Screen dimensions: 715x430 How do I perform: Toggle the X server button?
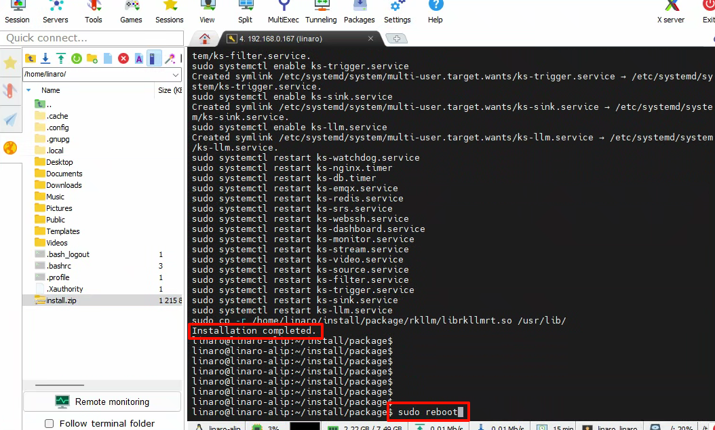(671, 12)
